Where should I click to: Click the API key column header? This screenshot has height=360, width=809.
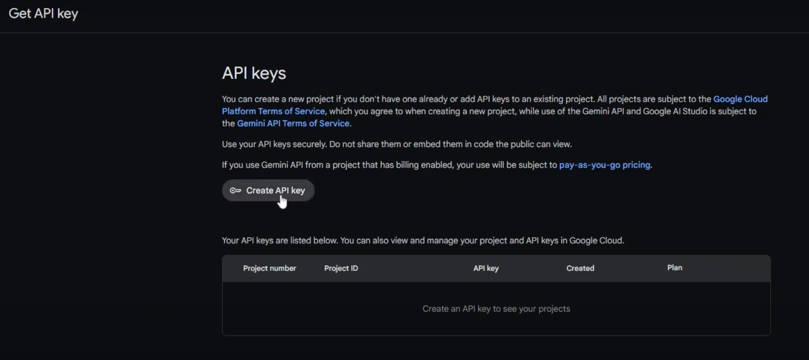tap(486, 268)
